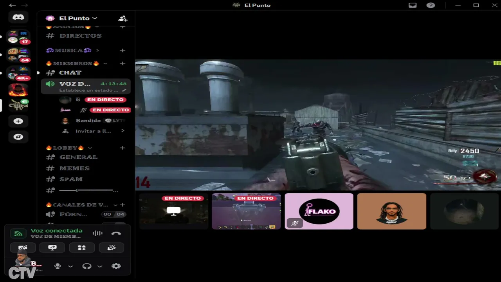
Task: Click the Voz conectada status text
Action: coord(57,231)
